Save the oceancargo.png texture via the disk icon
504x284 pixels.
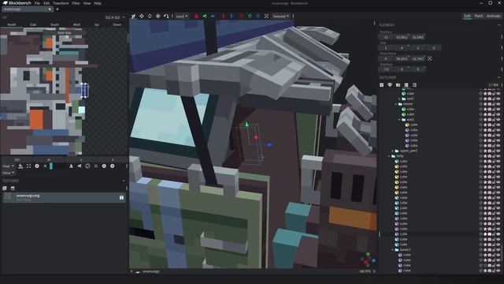pos(121,197)
